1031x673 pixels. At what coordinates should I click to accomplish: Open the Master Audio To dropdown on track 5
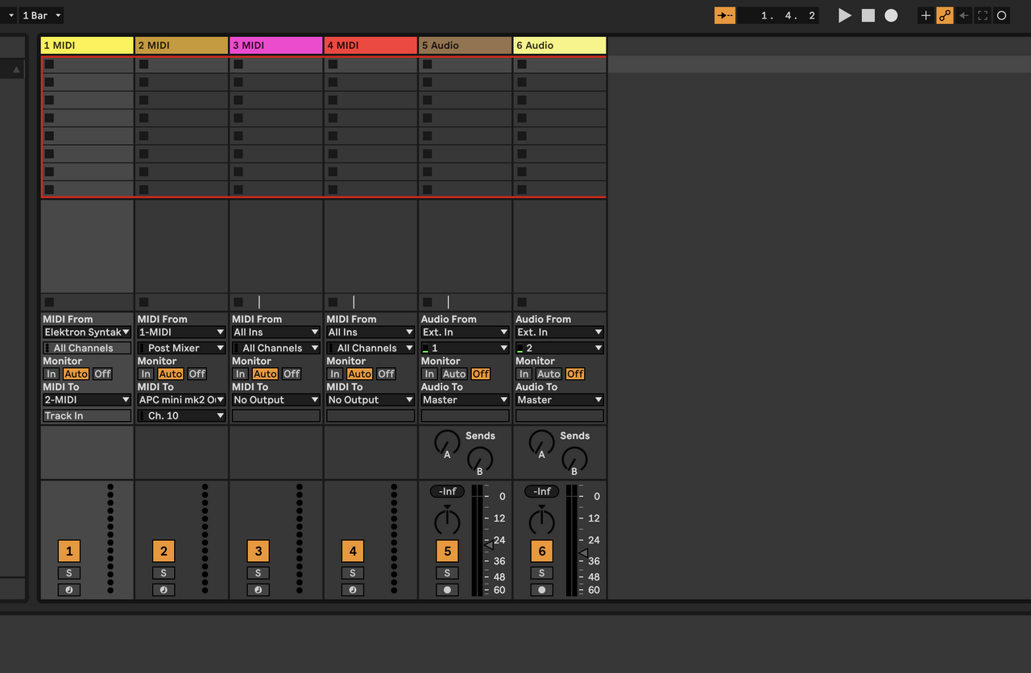465,399
